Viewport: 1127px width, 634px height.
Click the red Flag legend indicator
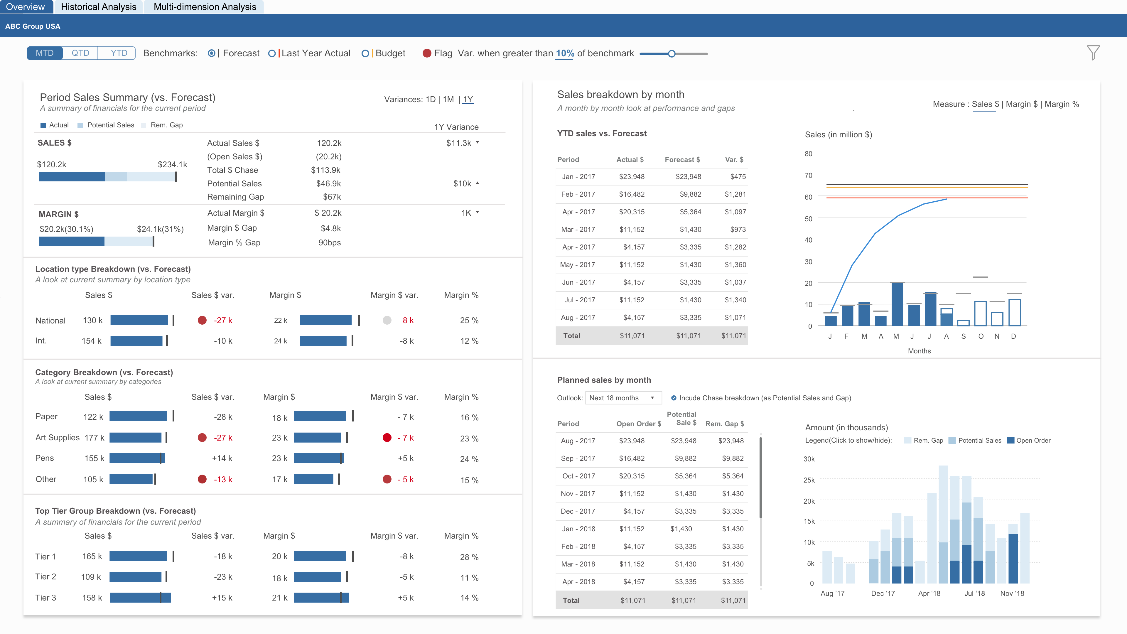pos(426,53)
